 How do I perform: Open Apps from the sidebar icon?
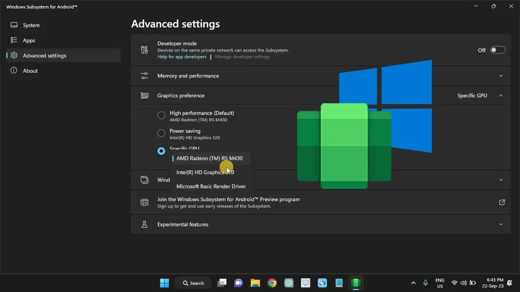14,40
